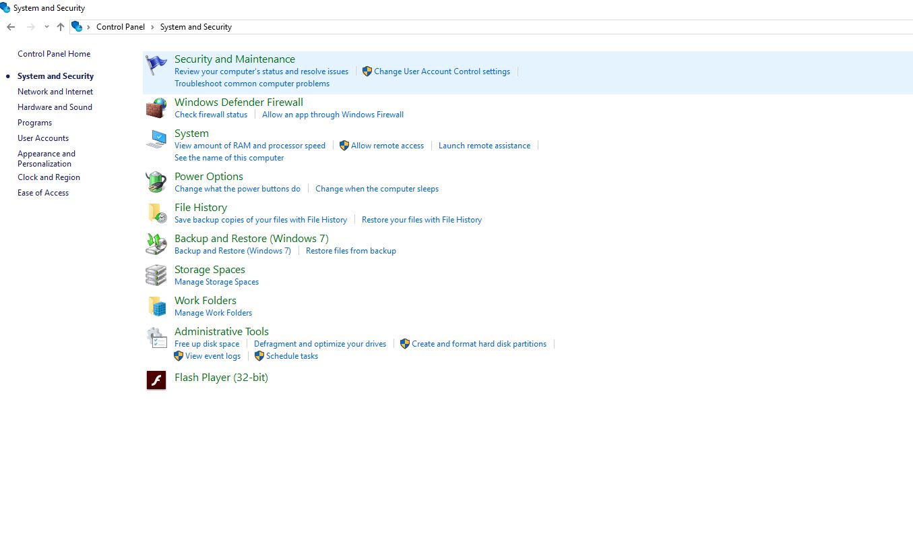The height and width of the screenshot is (557, 913).
Task: Open Control Panel Home in sidebar
Action: (x=54, y=54)
